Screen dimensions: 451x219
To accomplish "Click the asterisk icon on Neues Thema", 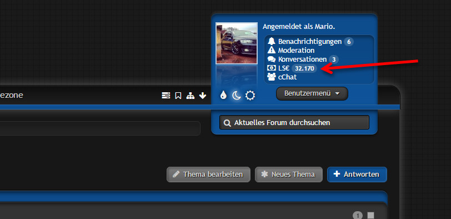I will tap(264, 174).
